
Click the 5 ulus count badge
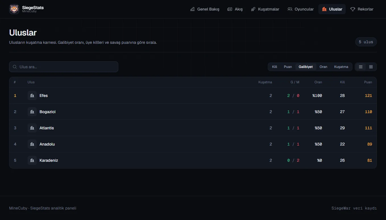coord(366,42)
